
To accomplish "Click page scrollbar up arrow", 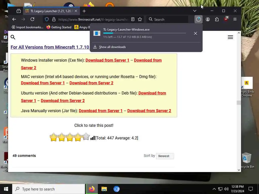I will (x=239, y=33).
